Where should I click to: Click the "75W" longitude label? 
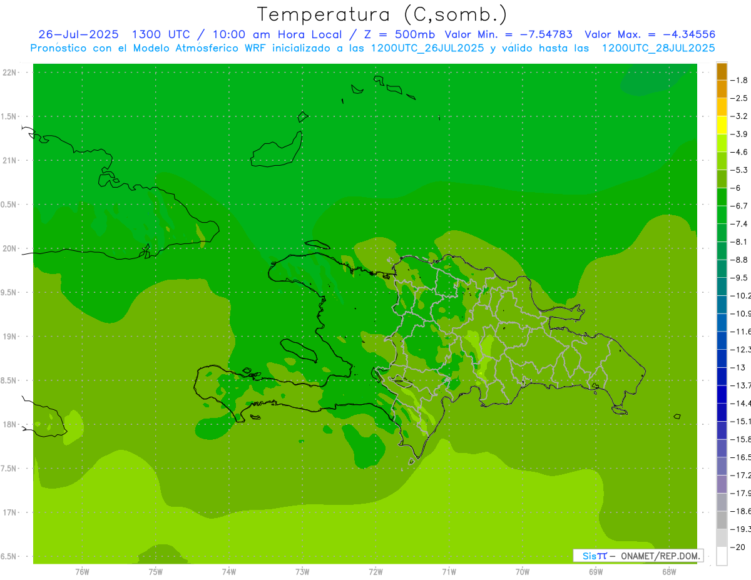pos(155,571)
